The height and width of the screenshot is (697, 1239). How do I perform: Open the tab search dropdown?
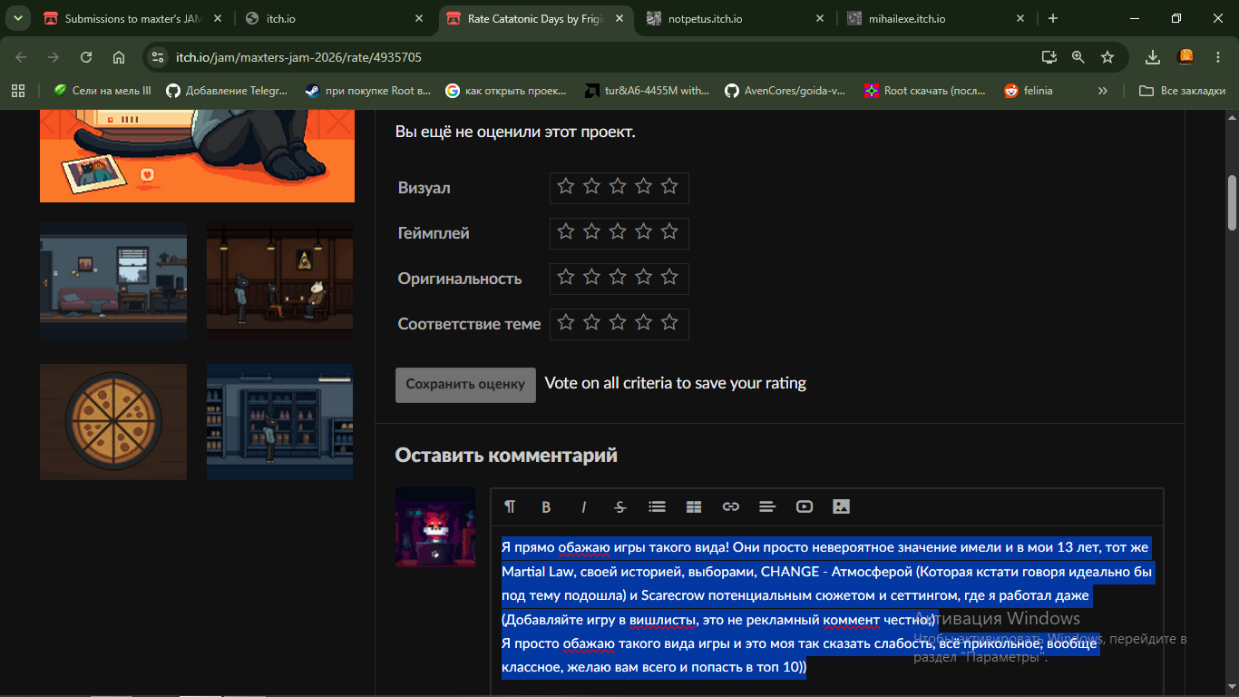point(16,18)
